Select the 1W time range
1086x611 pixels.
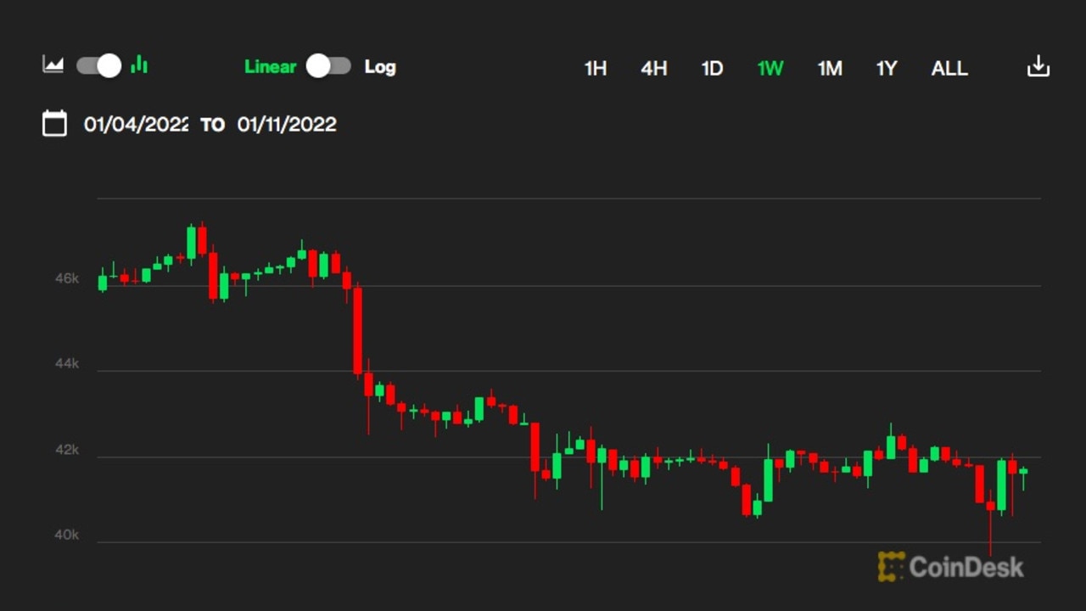pos(770,69)
